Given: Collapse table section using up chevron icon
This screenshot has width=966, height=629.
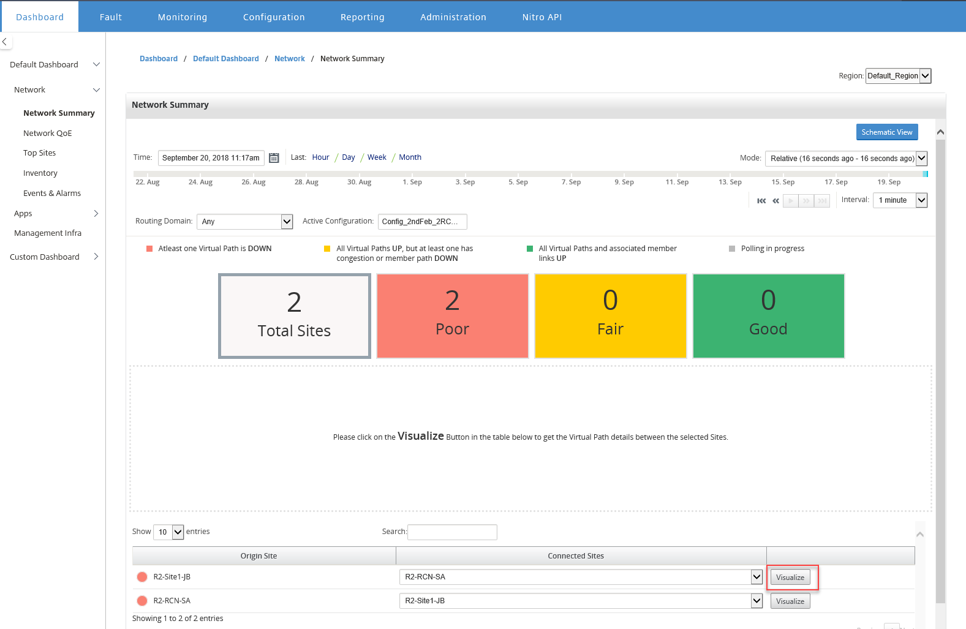Looking at the screenshot, I should tap(920, 535).
